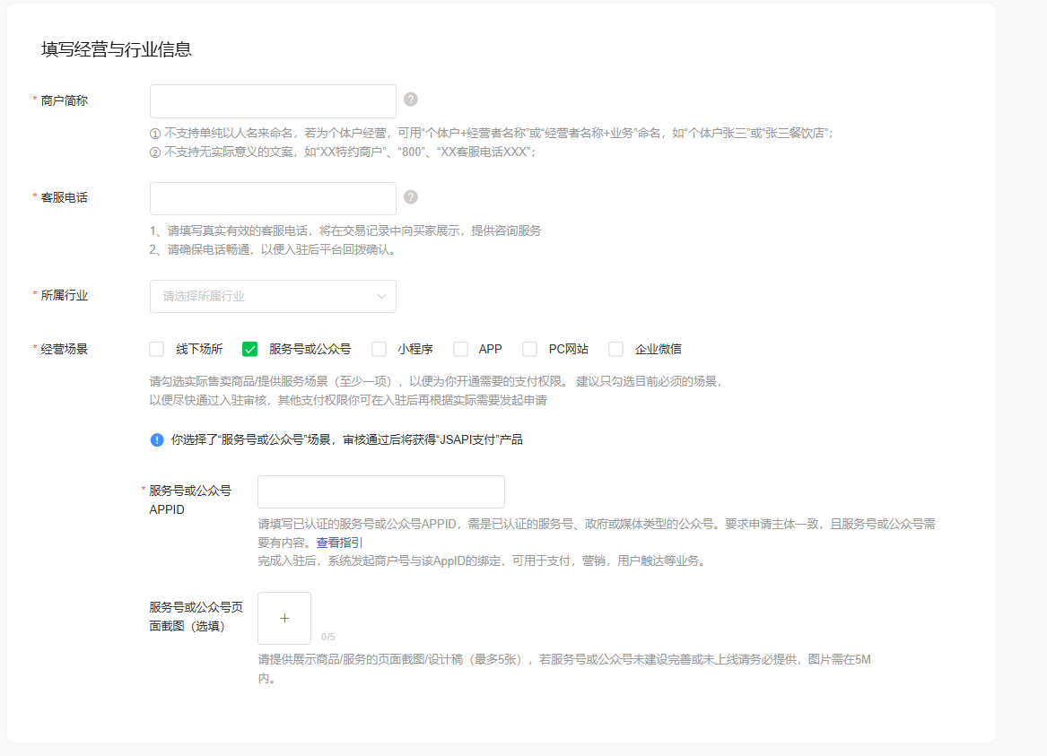Click the 填写经营与行业信息 section heading
The image size is (1047, 756).
coord(117,49)
